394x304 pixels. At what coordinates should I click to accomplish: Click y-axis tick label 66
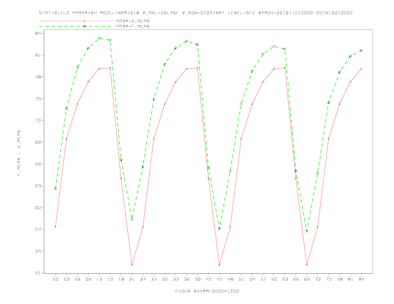pos(38,164)
